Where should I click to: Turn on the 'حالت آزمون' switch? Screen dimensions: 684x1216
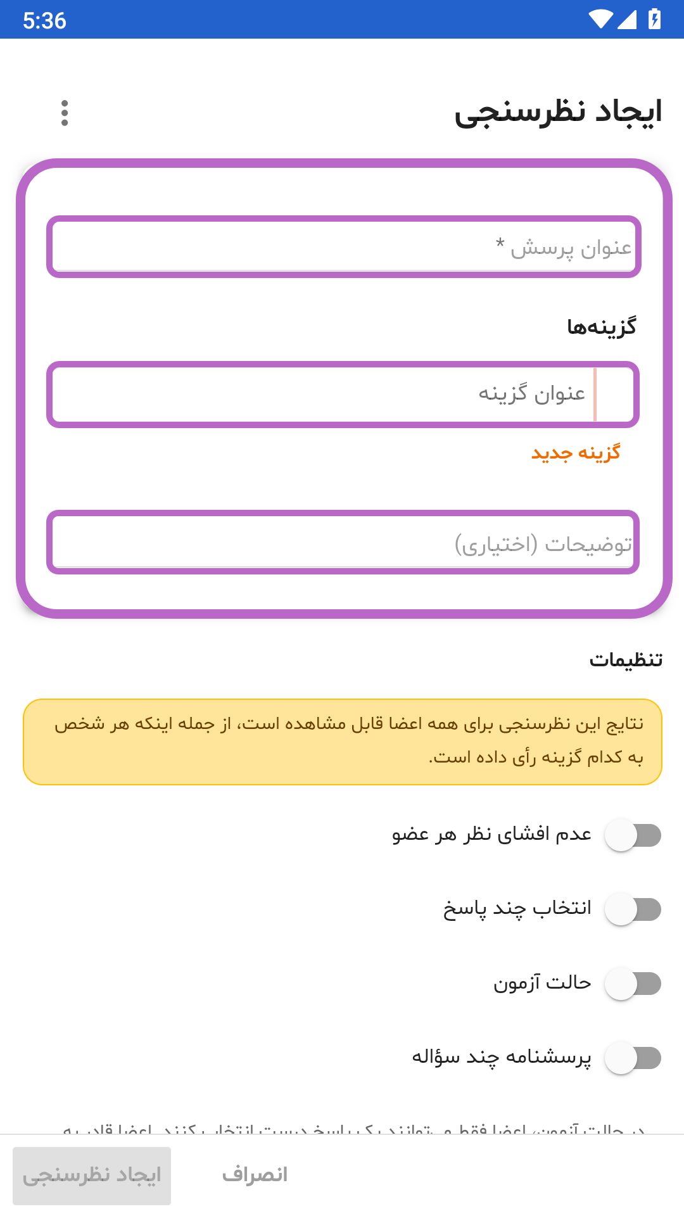(x=633, y=984)
